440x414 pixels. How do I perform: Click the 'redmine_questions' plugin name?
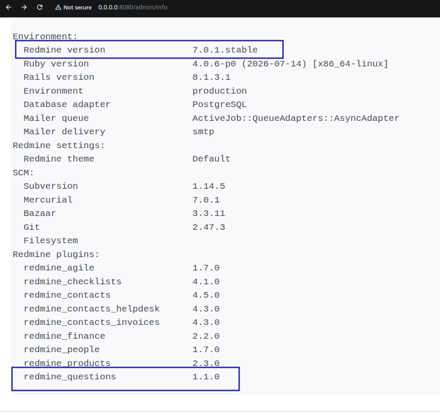tap(70, 377)
